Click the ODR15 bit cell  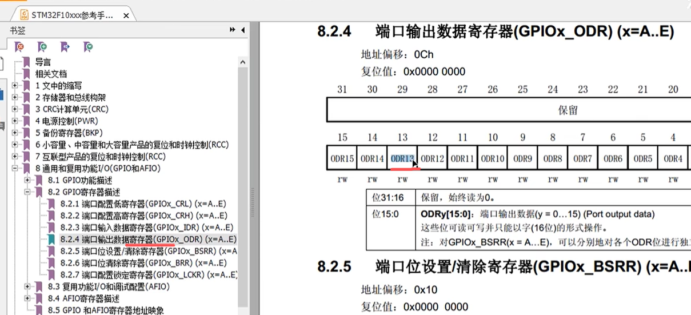(342, 158)
